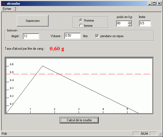This screenshot has width=163, height=137.
Task: Click the red dashed limit line
Action: (79, 74)
